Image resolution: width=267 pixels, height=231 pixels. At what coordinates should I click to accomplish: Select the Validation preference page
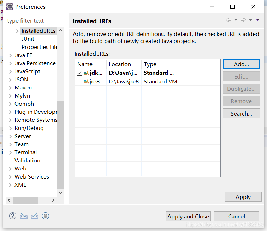pos(28,160)
